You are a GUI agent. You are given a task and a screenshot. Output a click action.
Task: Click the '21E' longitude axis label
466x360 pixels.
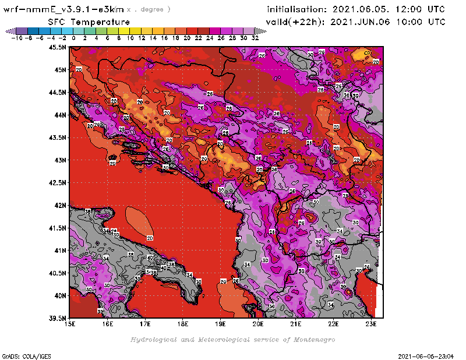[x=296, y=324]
